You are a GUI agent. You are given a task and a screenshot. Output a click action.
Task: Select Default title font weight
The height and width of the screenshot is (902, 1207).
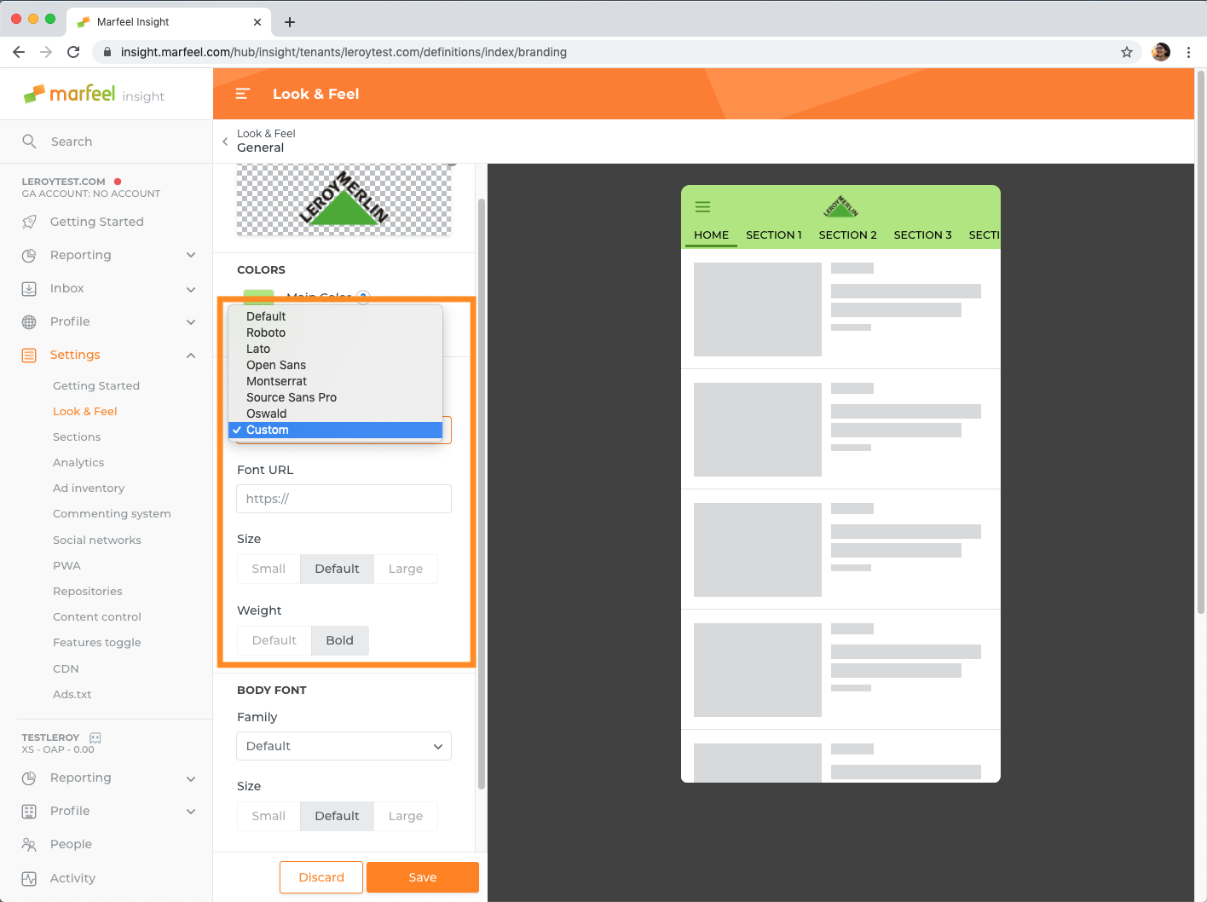tap(274, 640)
